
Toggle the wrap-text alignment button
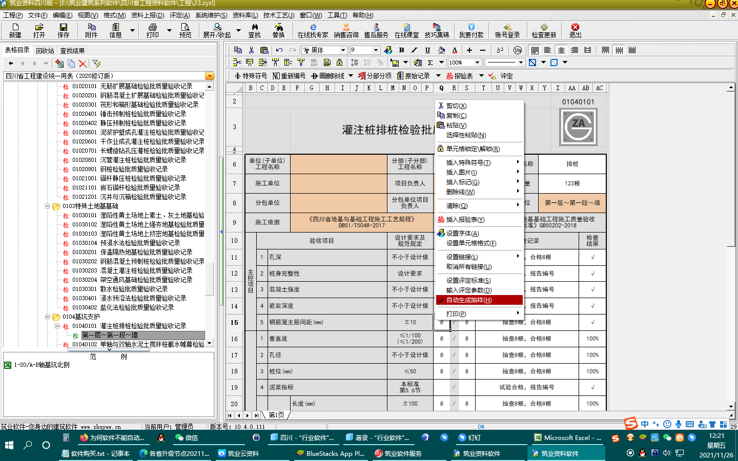click(x=535, y=50)
